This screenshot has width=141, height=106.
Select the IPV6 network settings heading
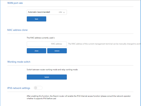pyautogui.click(x=19, y=88)
